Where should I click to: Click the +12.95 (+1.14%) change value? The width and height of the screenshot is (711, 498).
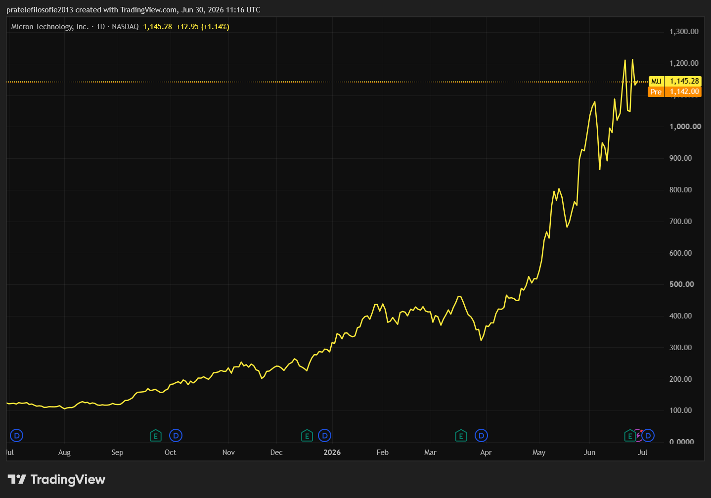pyautogui.click(x=203, y=27)
